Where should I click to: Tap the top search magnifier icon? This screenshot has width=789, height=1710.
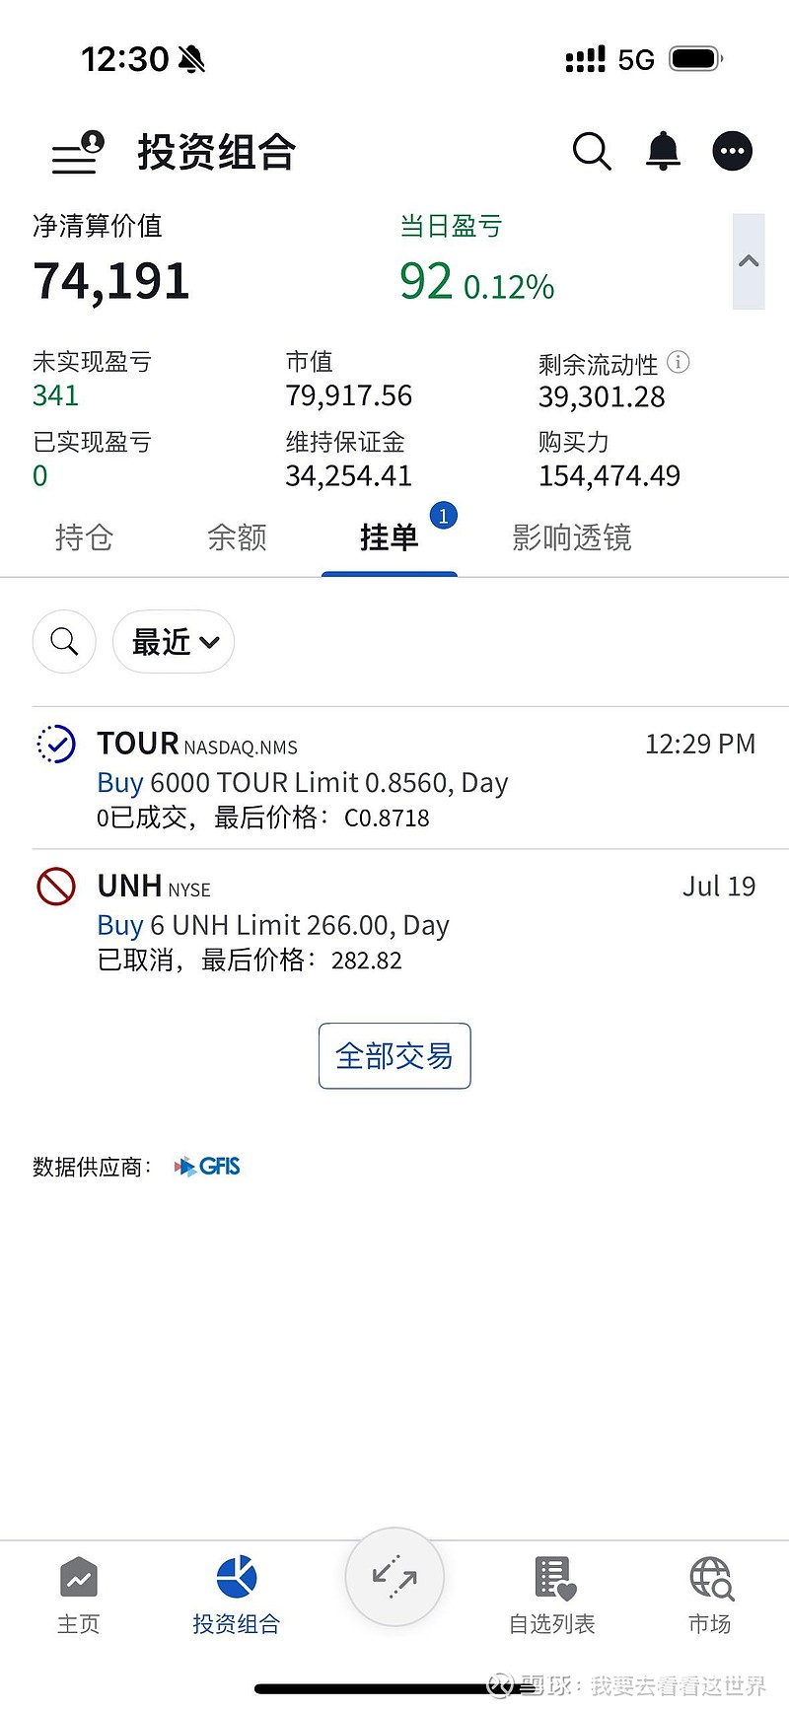coord(592,151)
